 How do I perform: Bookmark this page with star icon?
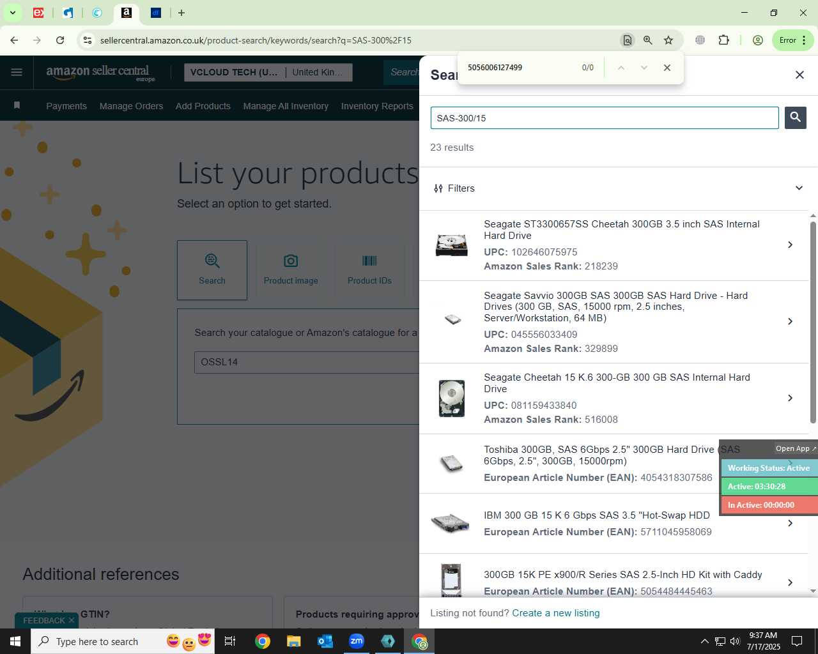tap(668, 40)
